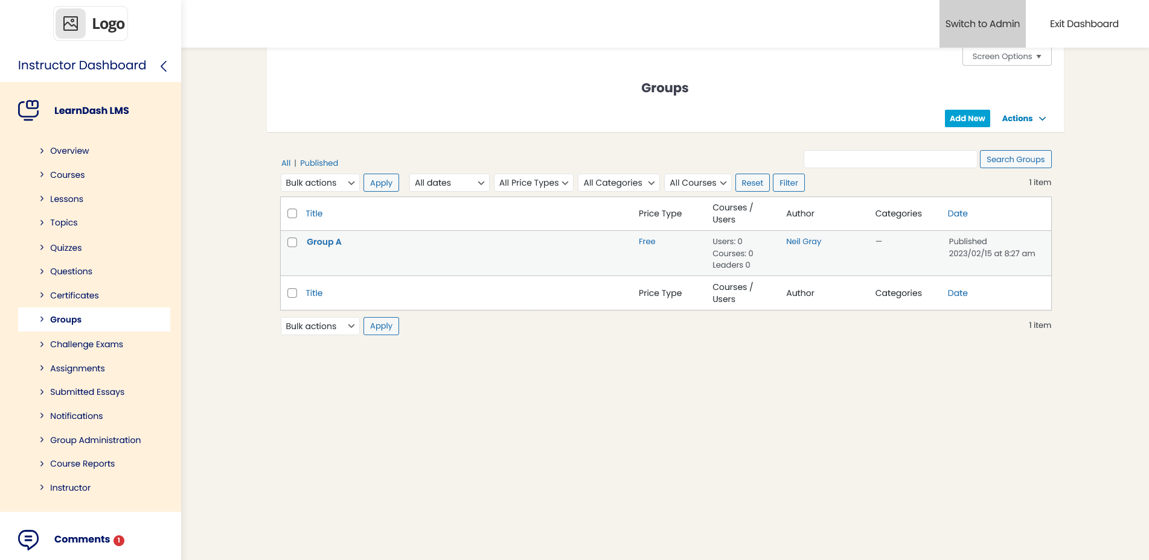The width and height of the screenshot is (1149, 560).
Task: Sort by footer Title column link
Action: click(314, 293)
